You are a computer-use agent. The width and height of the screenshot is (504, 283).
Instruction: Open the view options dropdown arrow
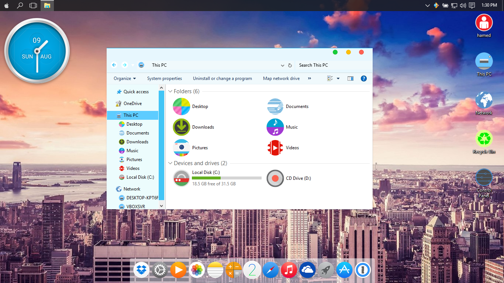coord(338,78)
